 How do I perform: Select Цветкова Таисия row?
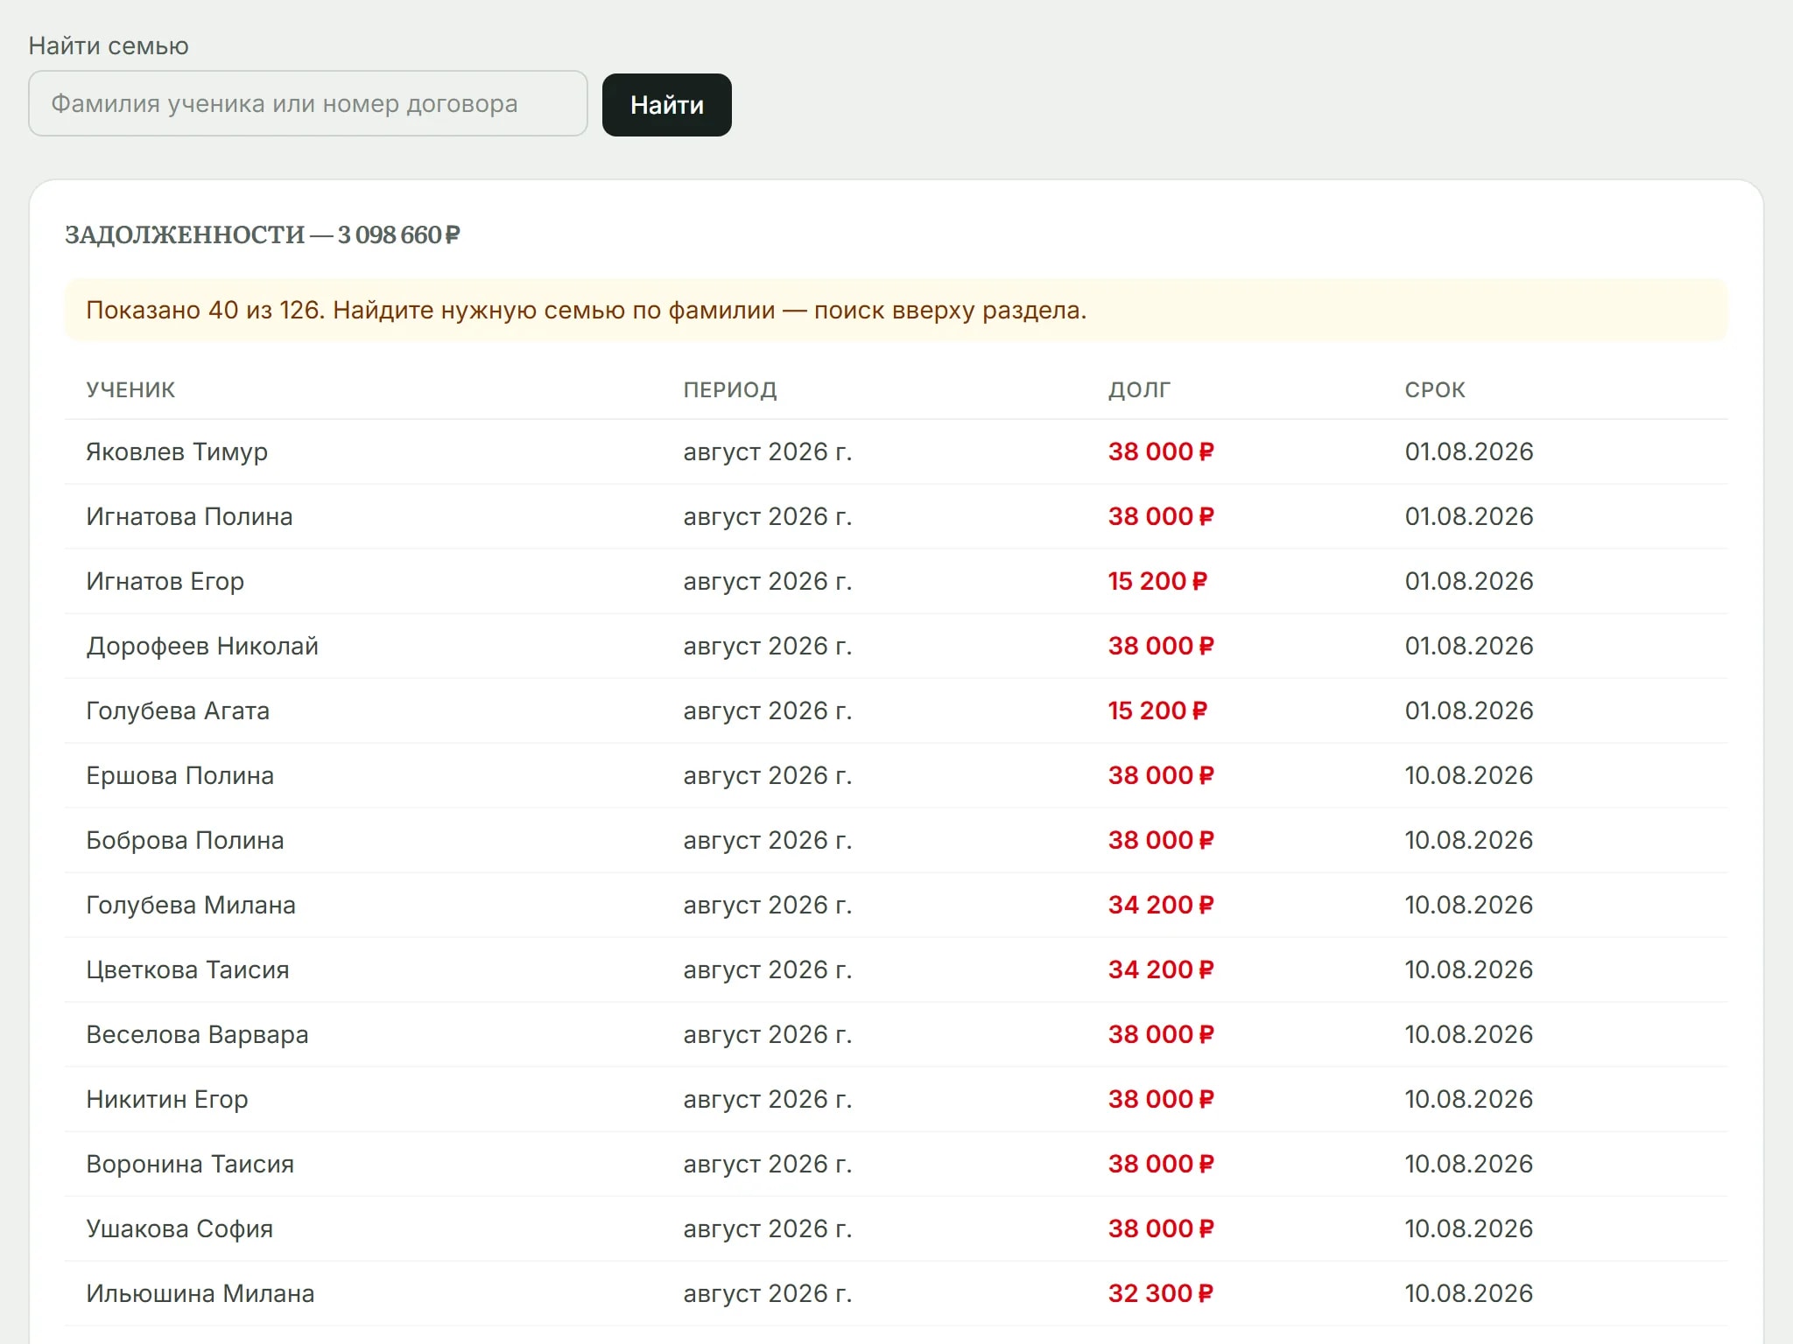point(896,969)
